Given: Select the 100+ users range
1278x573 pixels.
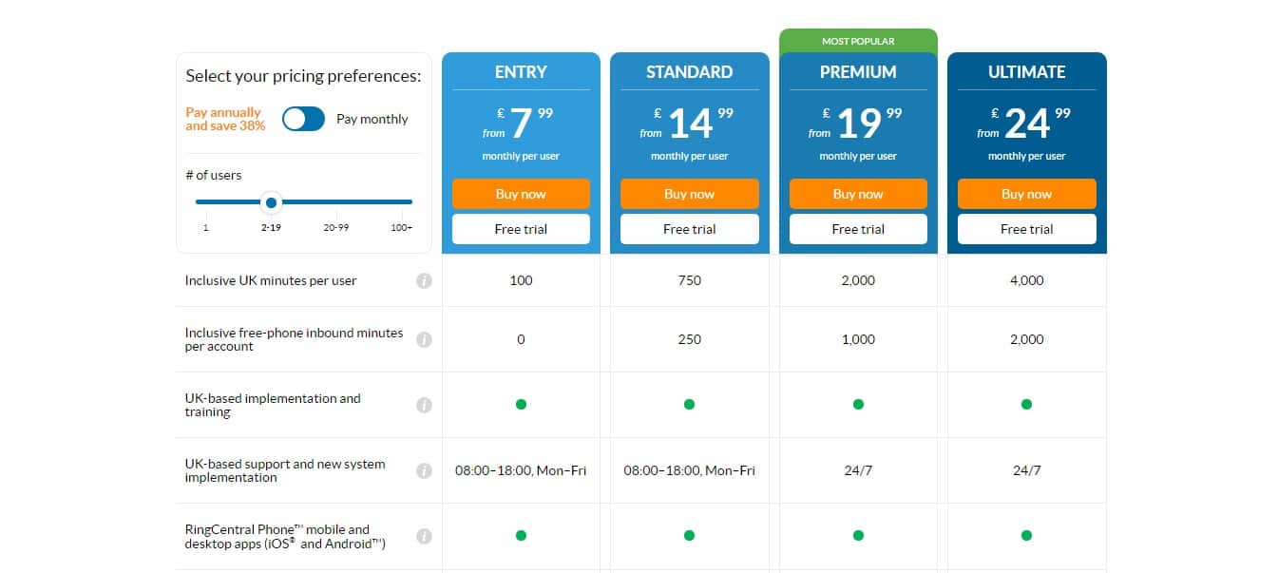Looking at the screenshot, I should 401,227.
